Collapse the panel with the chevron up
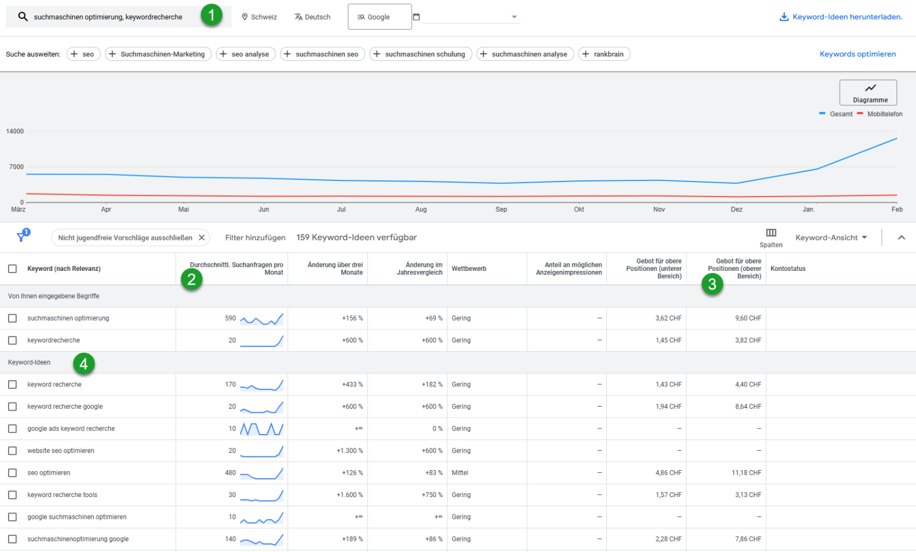Image resolution: width=916 pixels, height=552 pixels. [x=902, y=238]
